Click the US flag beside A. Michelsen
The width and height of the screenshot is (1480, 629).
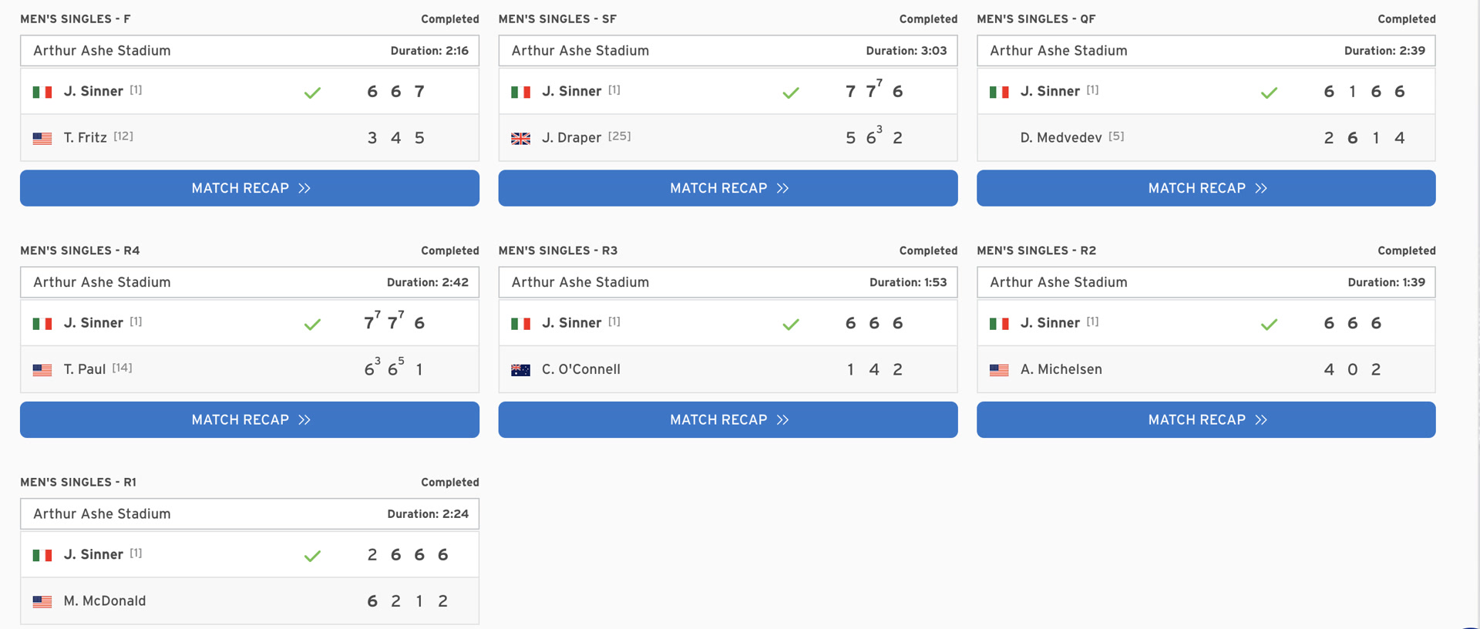click(x=999, y=370)
